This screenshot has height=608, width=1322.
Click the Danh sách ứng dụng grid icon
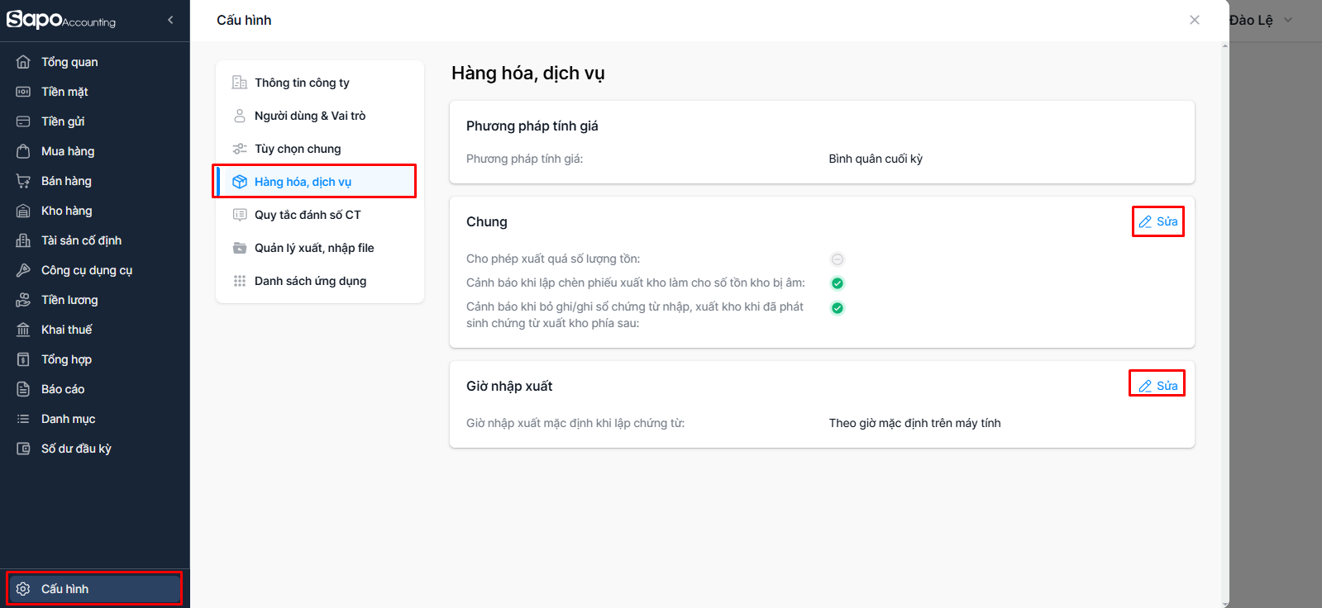(x=240, y=281)
